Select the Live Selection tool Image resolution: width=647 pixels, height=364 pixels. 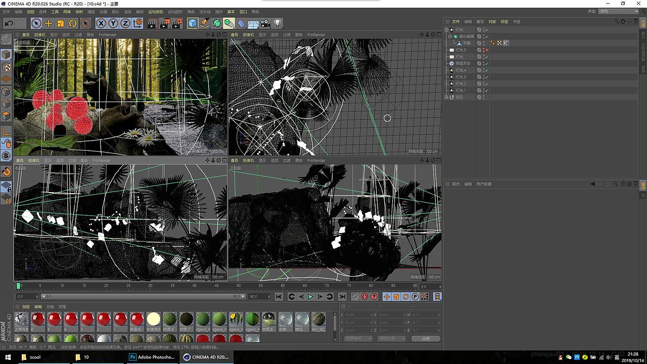click(x=36, y=23)
